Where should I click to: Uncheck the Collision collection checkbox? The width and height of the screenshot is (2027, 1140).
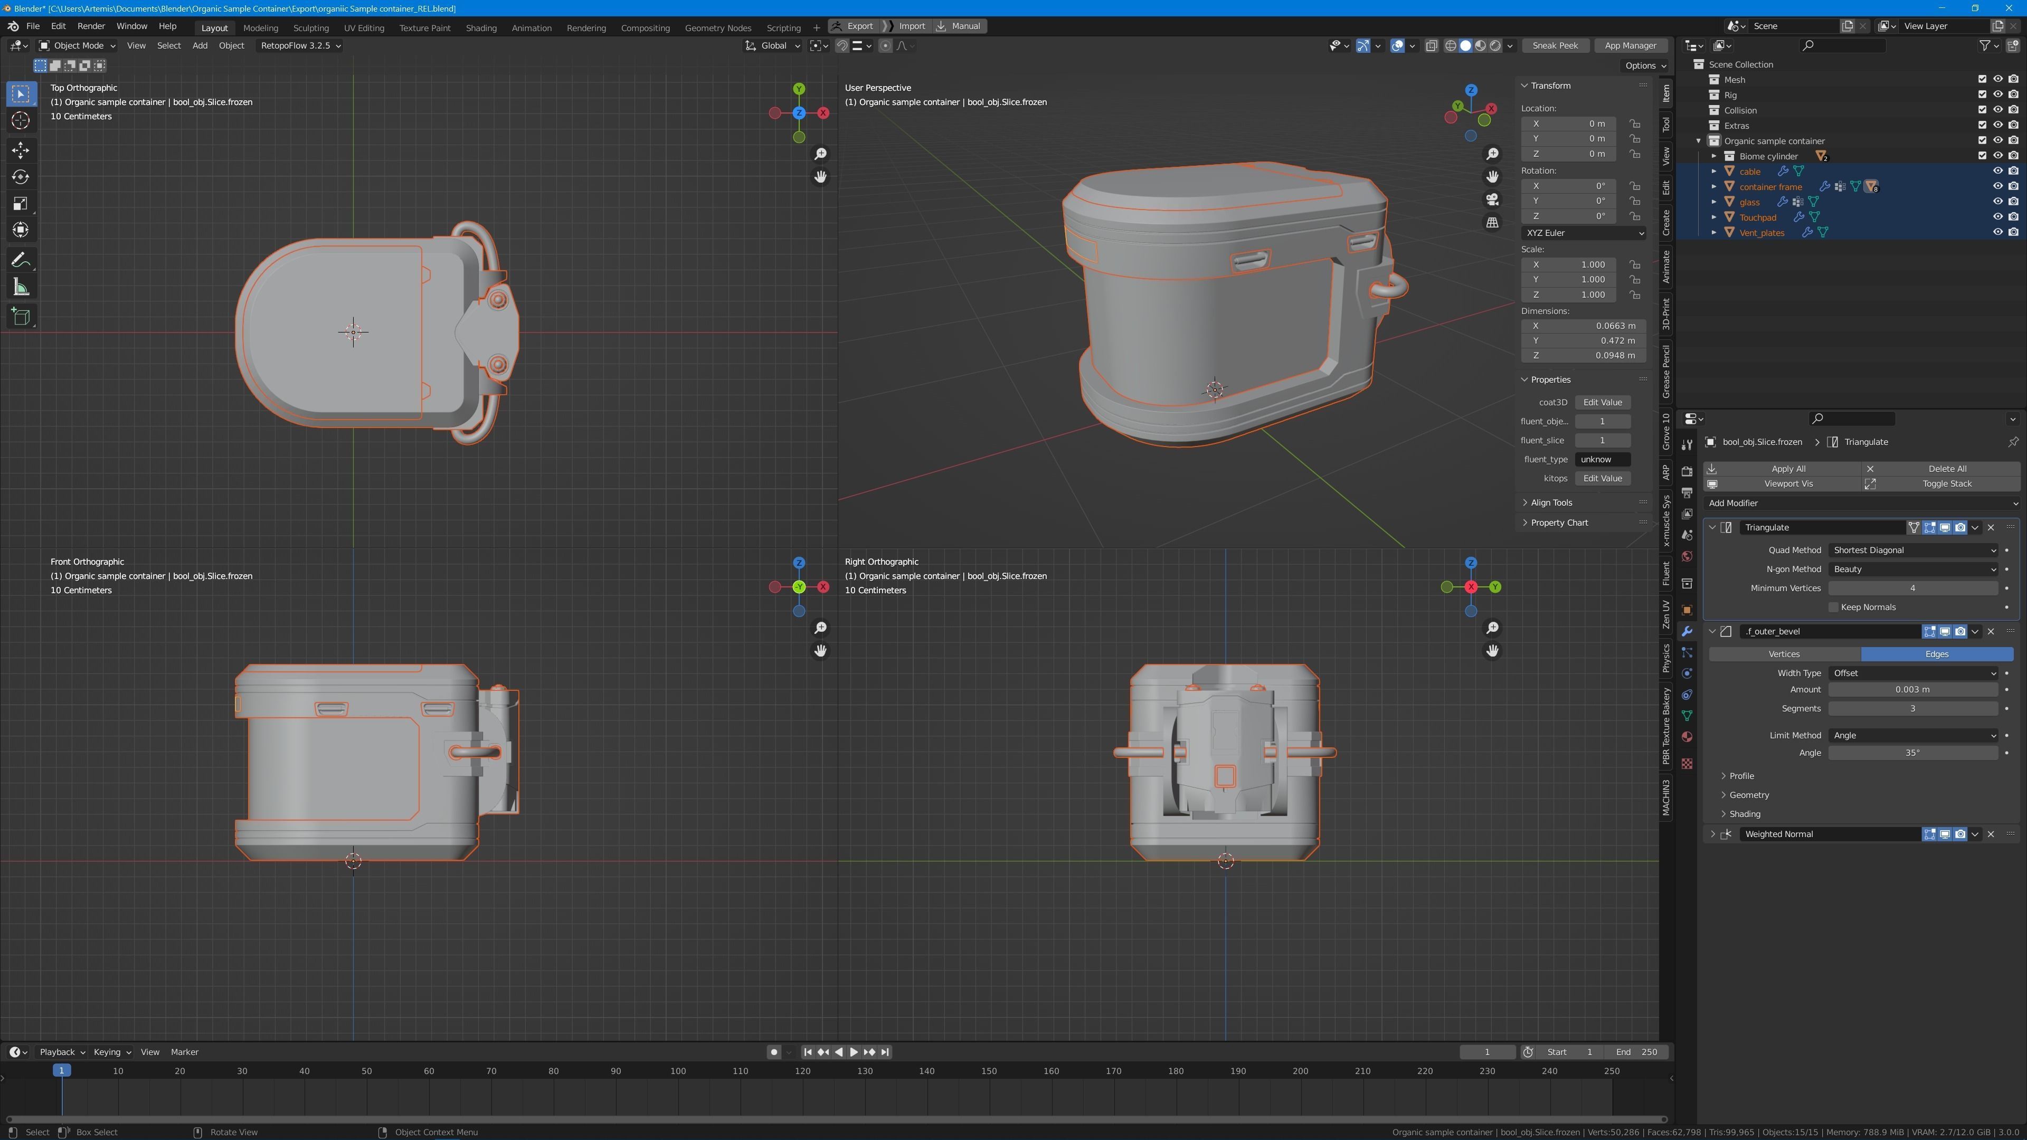[x=1982, y=110]
